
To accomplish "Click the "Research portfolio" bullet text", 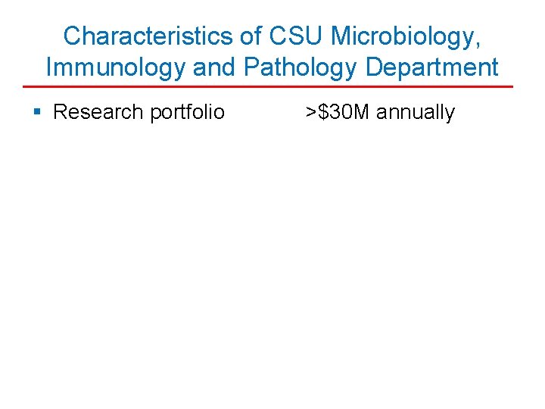I will pyautogui.click(x=139, y=113).
